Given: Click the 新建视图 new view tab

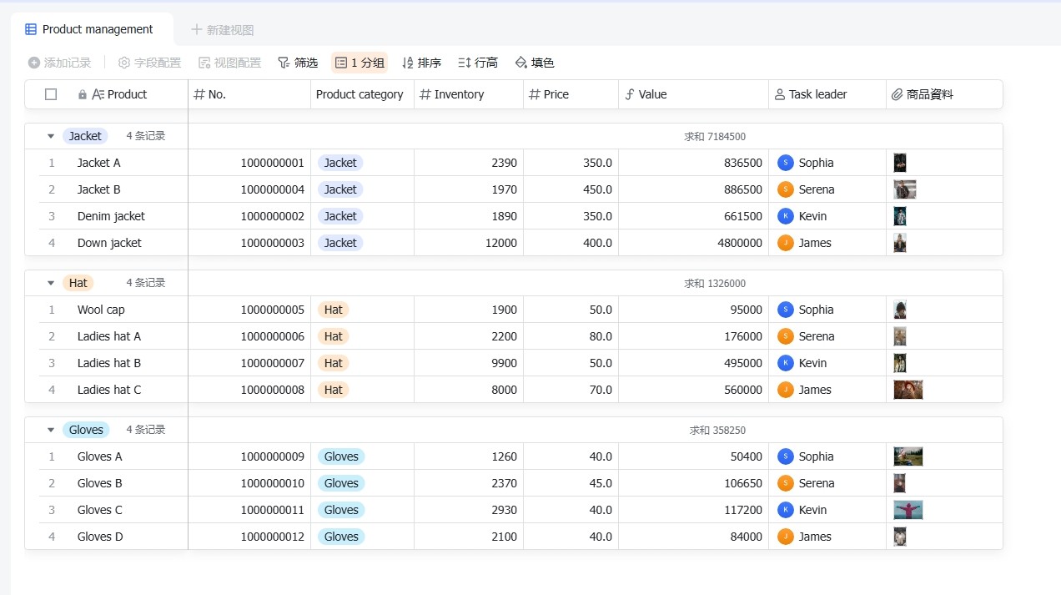Looking at the screenshot, I should (x=223, y=30).
